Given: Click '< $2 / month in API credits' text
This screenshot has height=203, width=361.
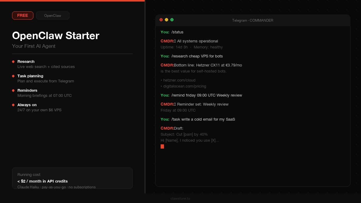Looking at the screenshot, I should (42, 181).
